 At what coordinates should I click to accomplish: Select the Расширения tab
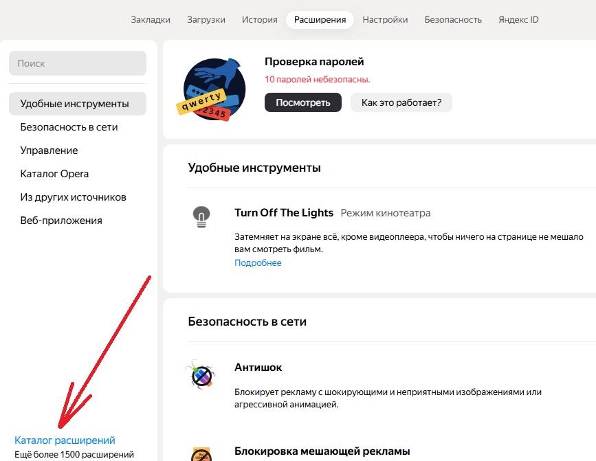point(320,19)
